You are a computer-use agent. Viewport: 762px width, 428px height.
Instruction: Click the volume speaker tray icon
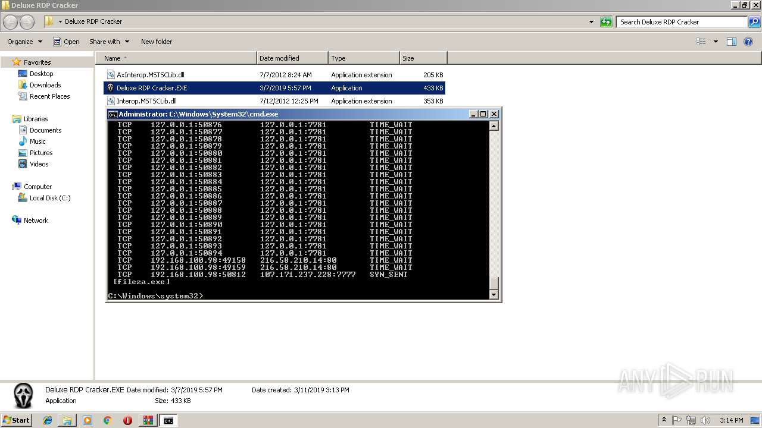tap(705, 420)
